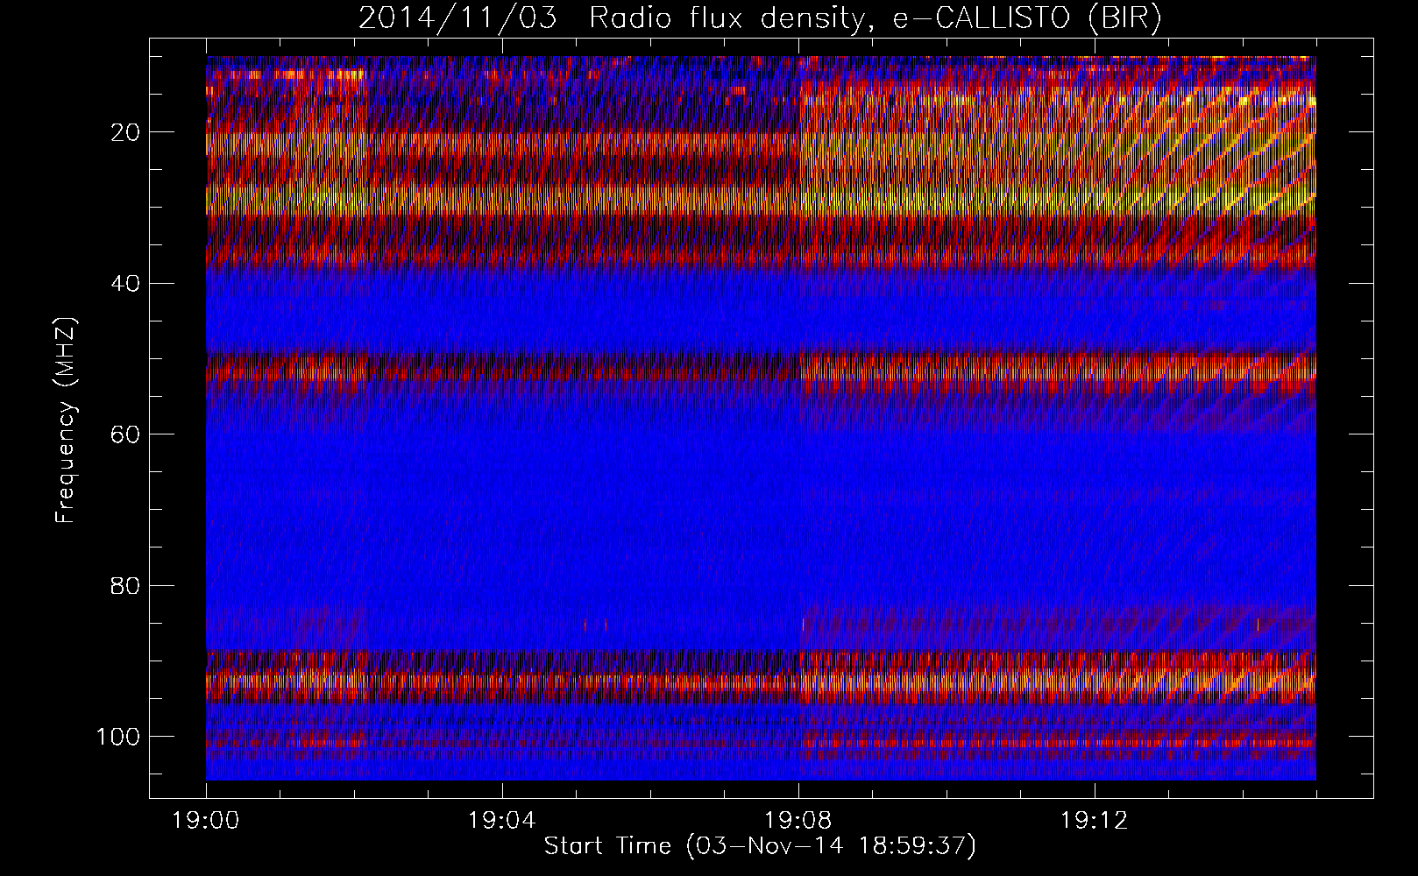
Task: Click the date "2014/11/03" in the title
Action: [457, 18]
